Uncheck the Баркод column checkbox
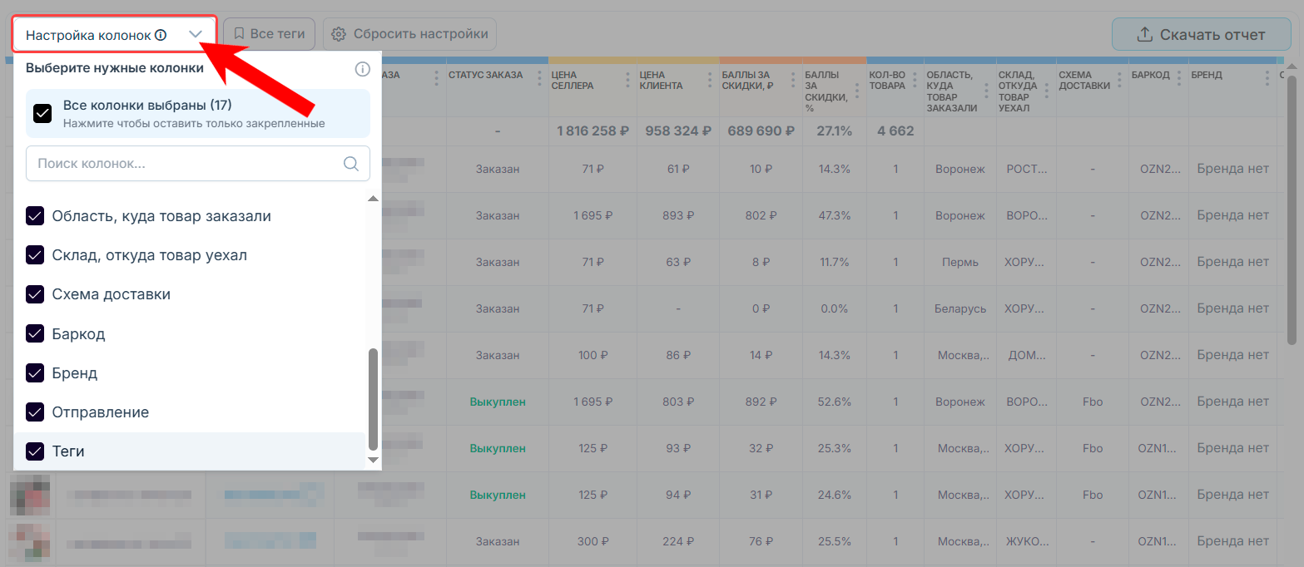The width and height of the screenshot is (1304, 567). [x=35, y=333]
